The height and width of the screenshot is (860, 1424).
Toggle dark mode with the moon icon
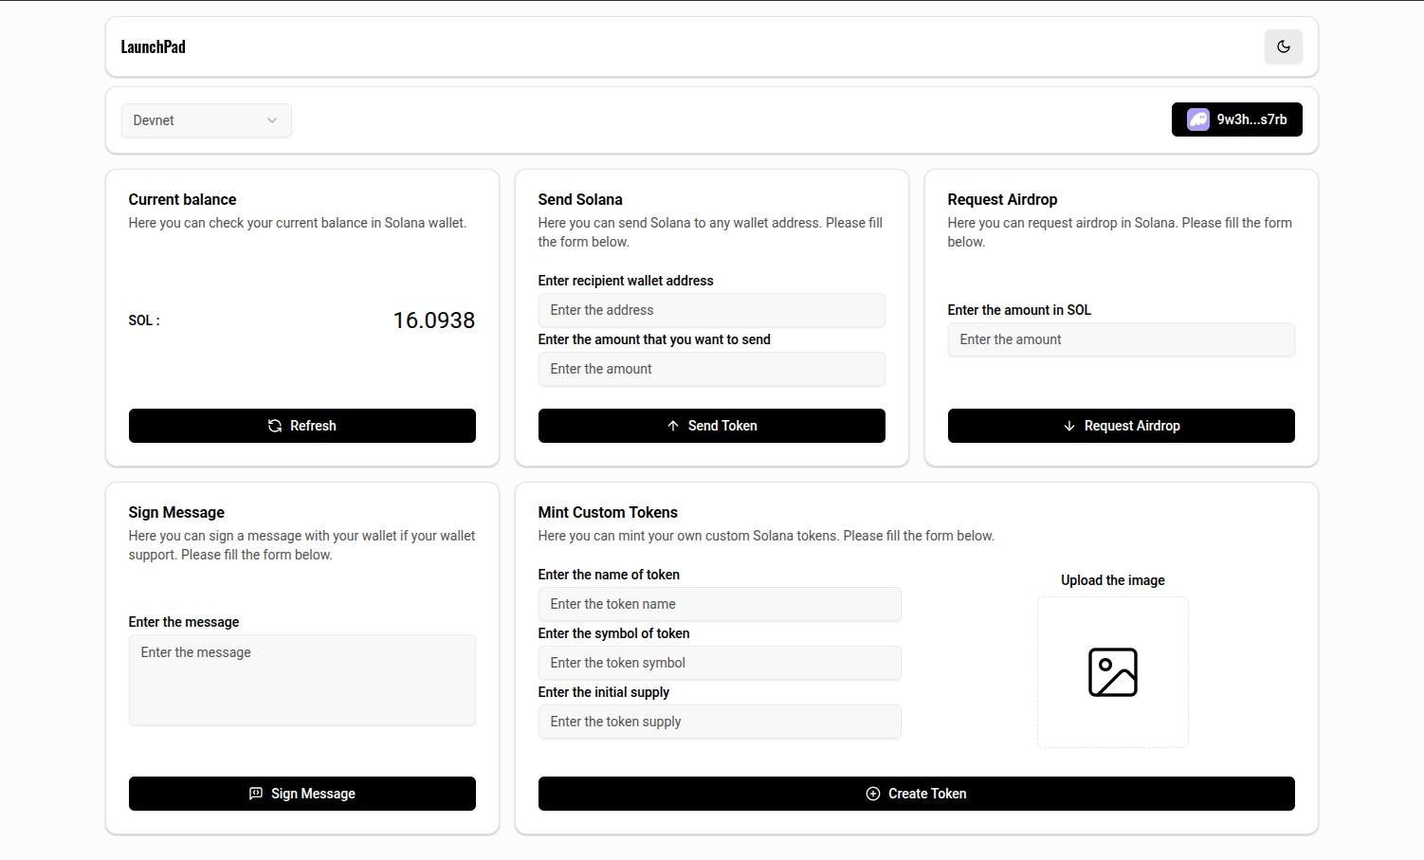pos(1283,46)
